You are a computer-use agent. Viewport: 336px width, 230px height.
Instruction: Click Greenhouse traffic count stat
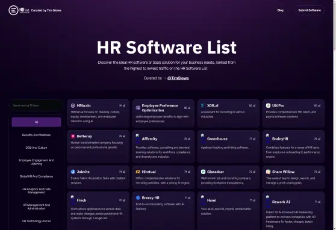pyautogui.click(x=252, y=138)
